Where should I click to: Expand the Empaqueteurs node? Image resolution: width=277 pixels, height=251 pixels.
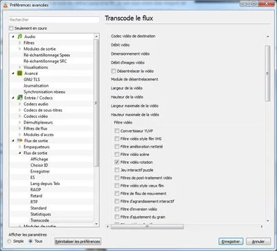[20, 147]
